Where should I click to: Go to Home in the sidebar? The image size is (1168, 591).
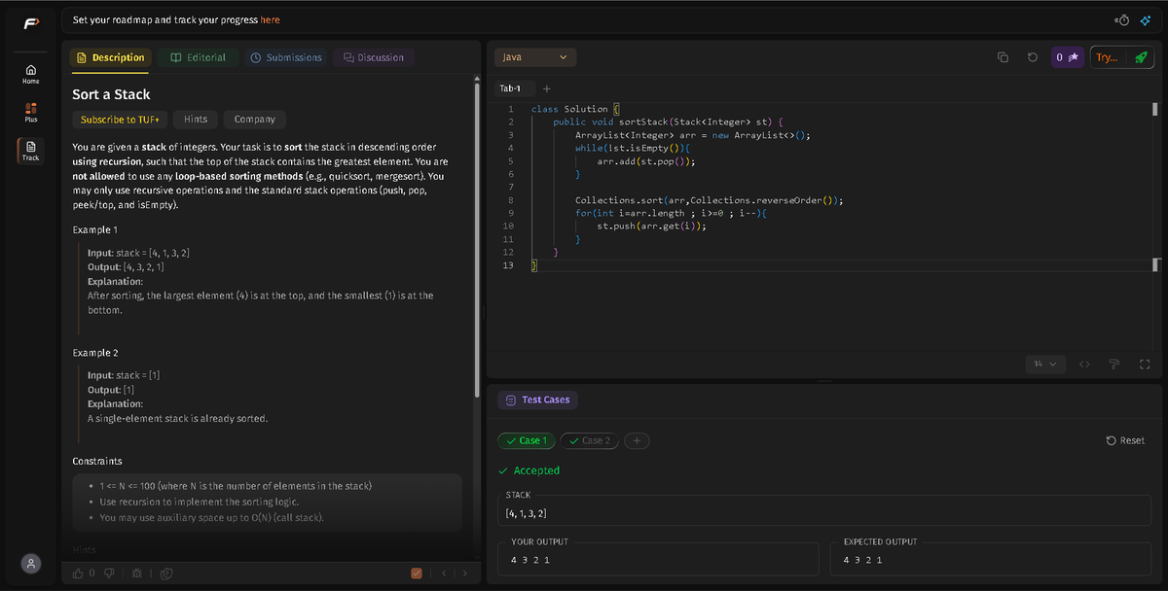tap(31, 73)
